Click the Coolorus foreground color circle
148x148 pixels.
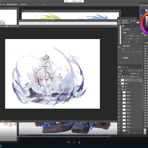[x=143, y=11]
